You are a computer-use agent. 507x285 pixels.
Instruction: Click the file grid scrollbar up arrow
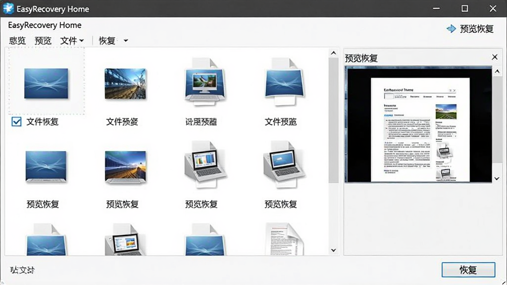click(334, 53)
